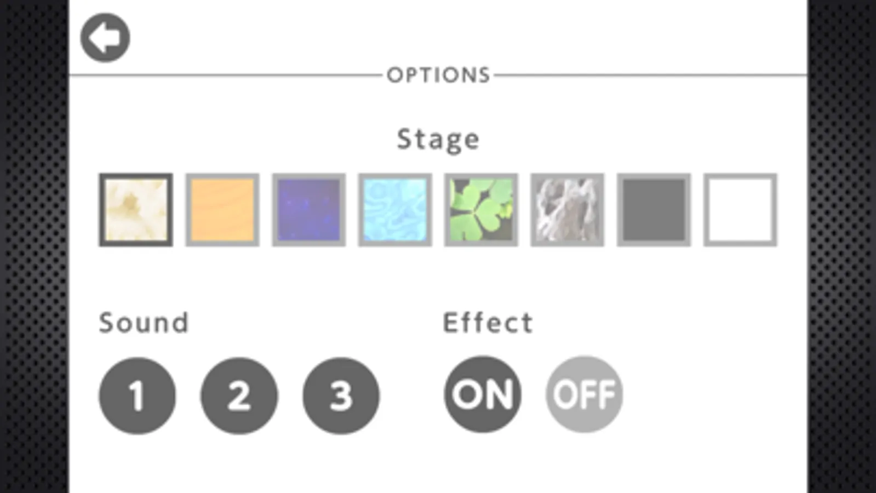Click the Stage section label

(438, 139)
